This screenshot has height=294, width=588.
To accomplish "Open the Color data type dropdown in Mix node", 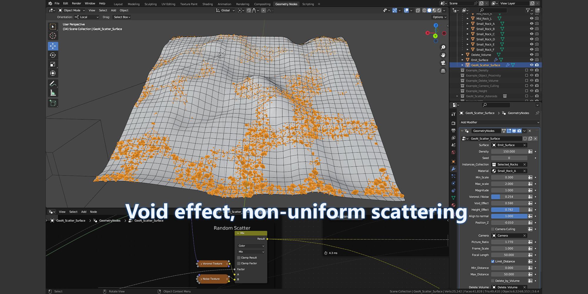I will pyautogui.click(x=251, y=246).
